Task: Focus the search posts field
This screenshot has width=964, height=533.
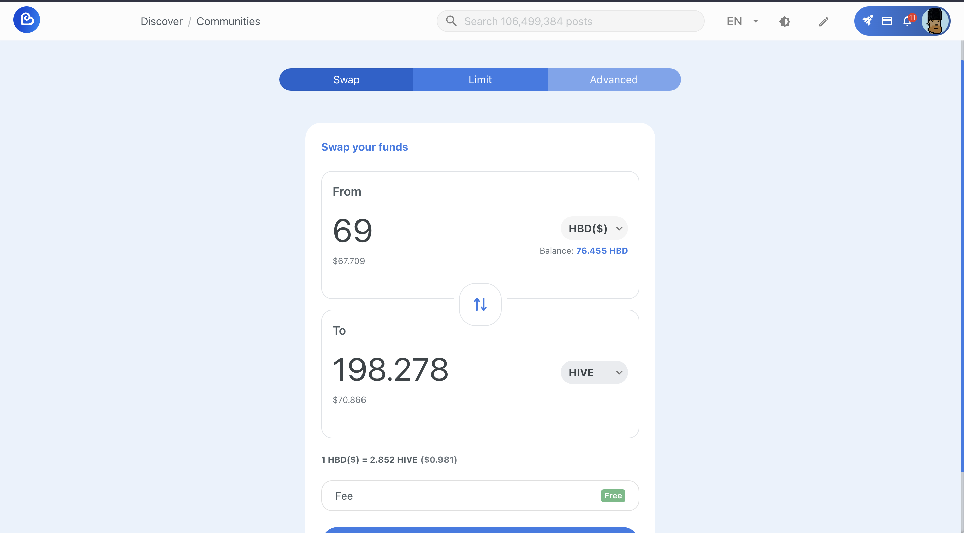Action: 570,21
